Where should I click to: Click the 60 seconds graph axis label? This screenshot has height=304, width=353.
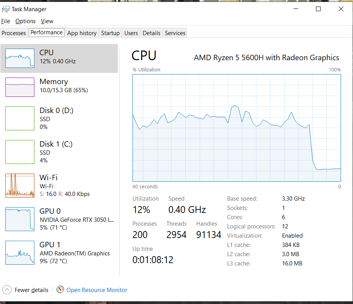pyautogui.click(x=145, y=187)
